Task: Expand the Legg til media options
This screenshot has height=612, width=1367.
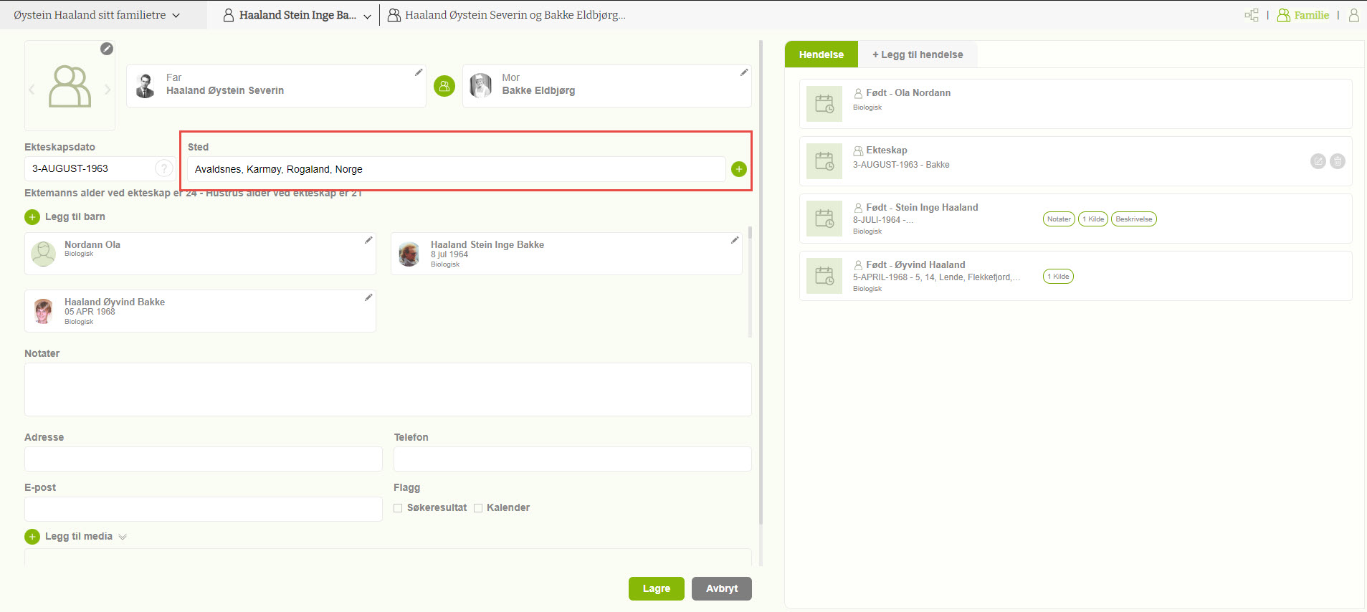Action: click(x=123, y=537)
